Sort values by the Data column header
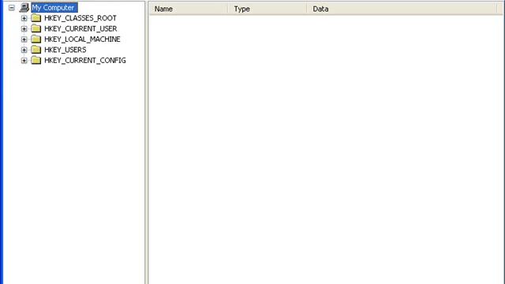505x284 pixels. click(x=402, y=9)
